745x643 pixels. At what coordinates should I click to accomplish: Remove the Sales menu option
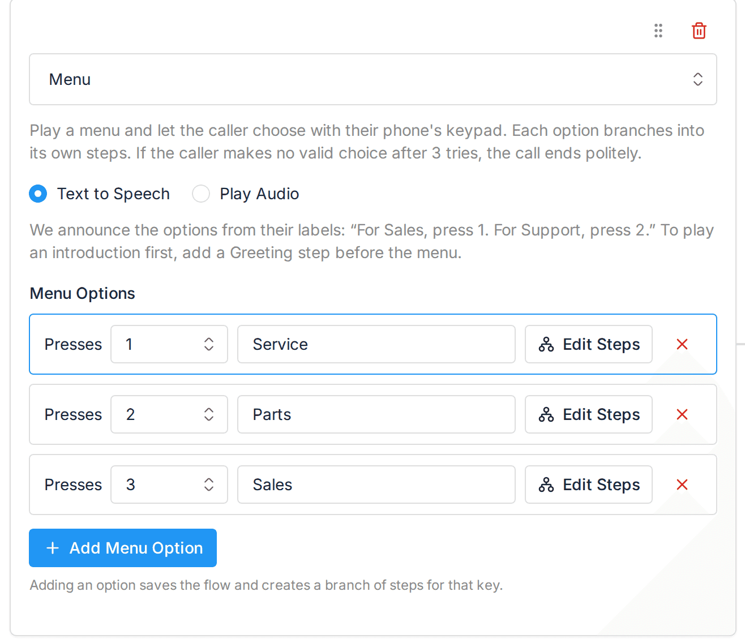682,485
